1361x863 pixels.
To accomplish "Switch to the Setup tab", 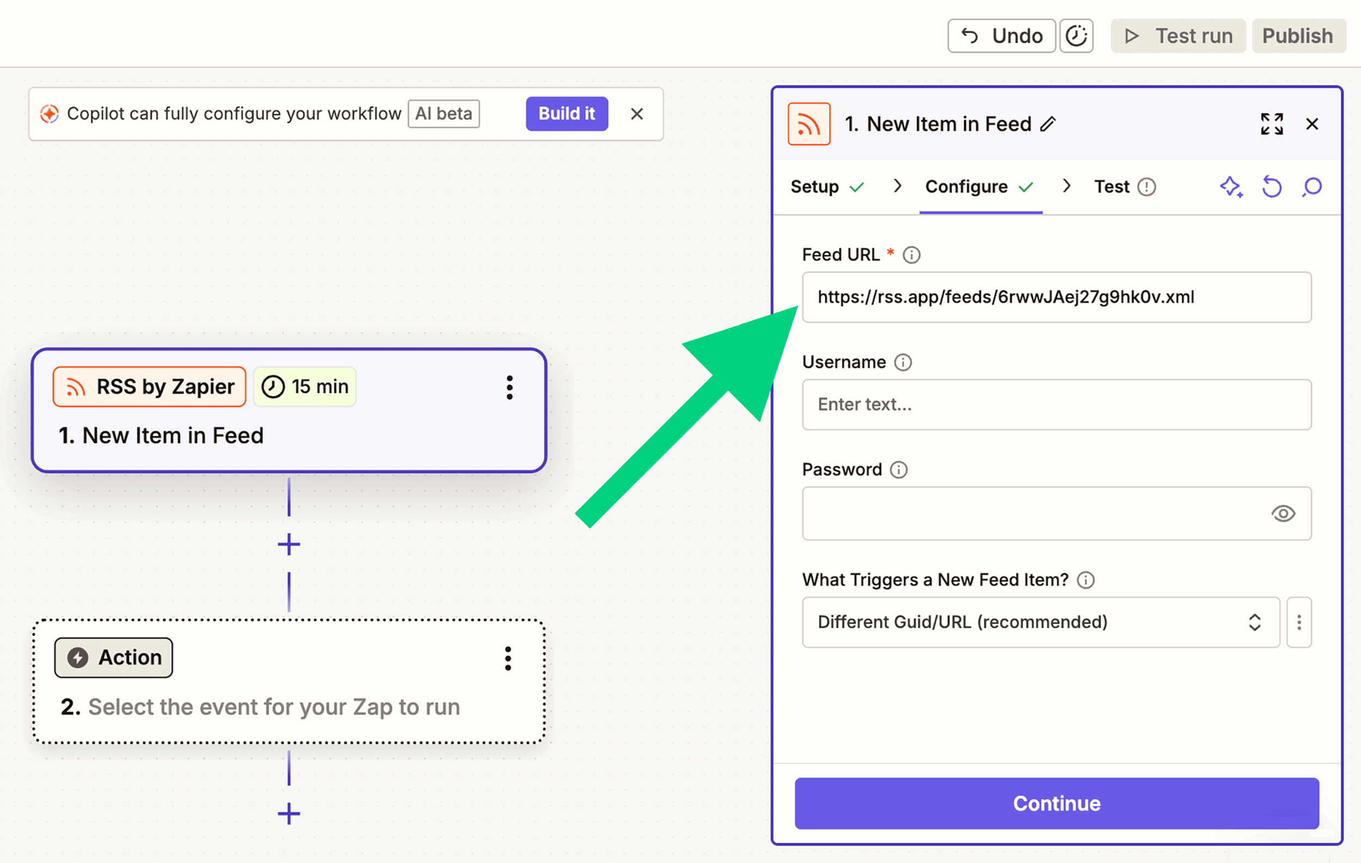I will [814, 187].
